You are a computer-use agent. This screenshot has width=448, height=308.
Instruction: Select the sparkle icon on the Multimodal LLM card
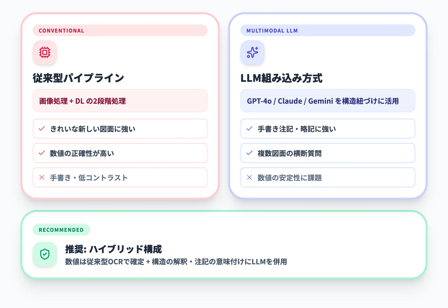pos(253,52)
